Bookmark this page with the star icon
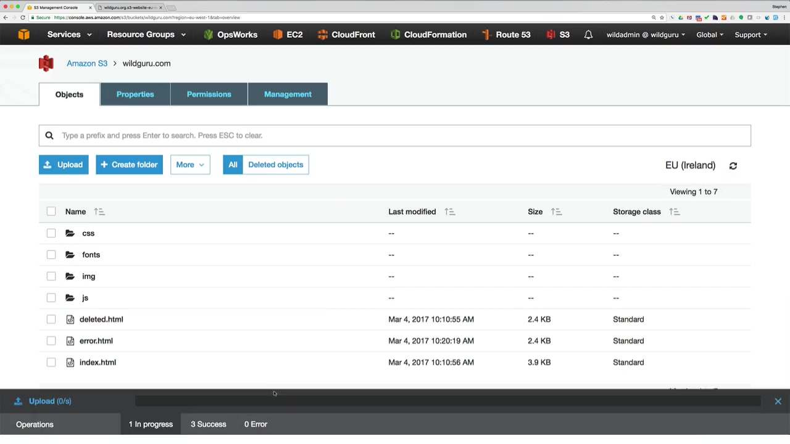Viewport: 790px width, 444px height. pos(662,17)
